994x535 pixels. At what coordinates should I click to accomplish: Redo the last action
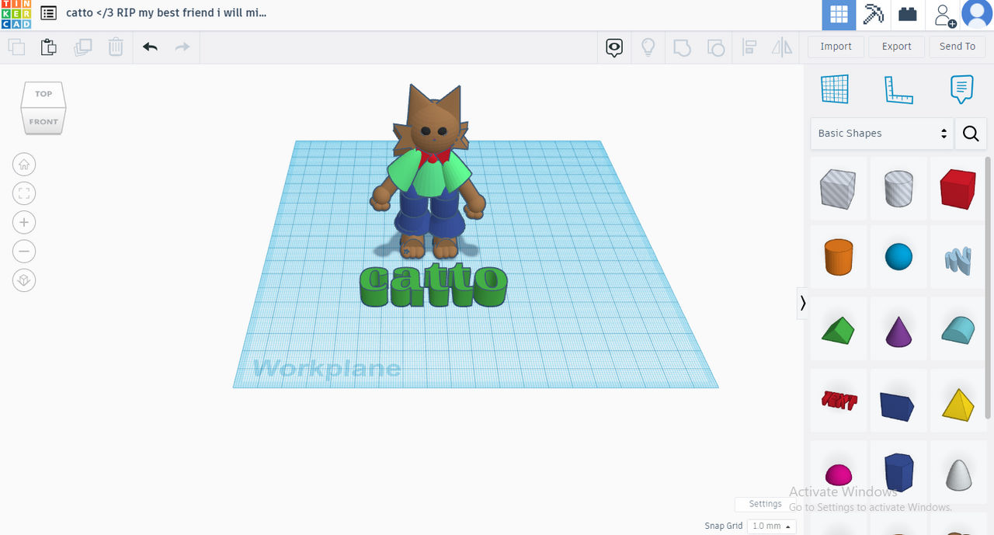[182, 47]
